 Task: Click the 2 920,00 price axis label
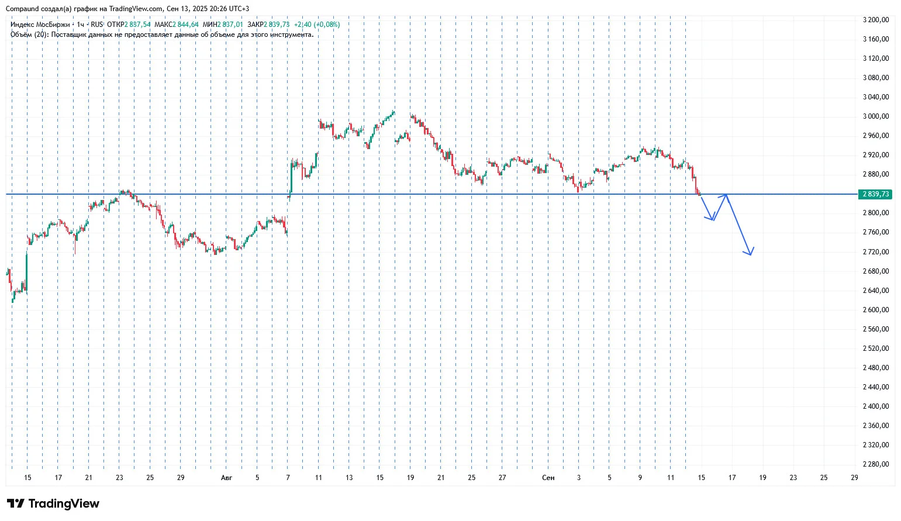(x=875, y=155)
